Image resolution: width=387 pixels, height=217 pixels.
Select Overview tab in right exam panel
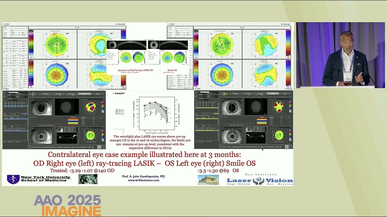273,93
